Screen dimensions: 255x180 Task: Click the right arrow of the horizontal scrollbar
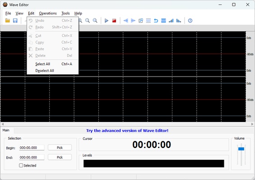[x=252, y=124]
